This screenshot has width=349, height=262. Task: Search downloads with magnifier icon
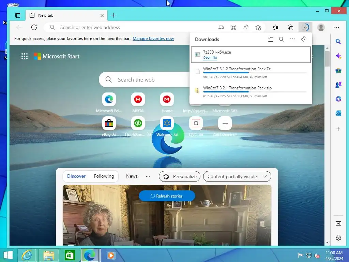click(x=281, y=39)
